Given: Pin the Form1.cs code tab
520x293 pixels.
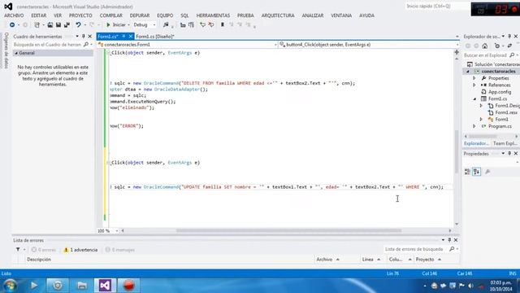Looking at the screenshot, I should coord(123,37).
